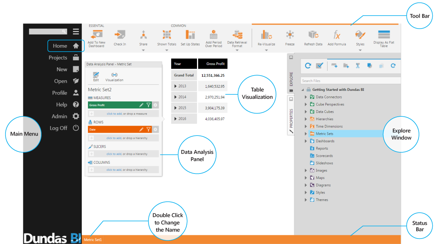
Task: Open Share dropdown arrow
Action: click(x=143, y=50)
